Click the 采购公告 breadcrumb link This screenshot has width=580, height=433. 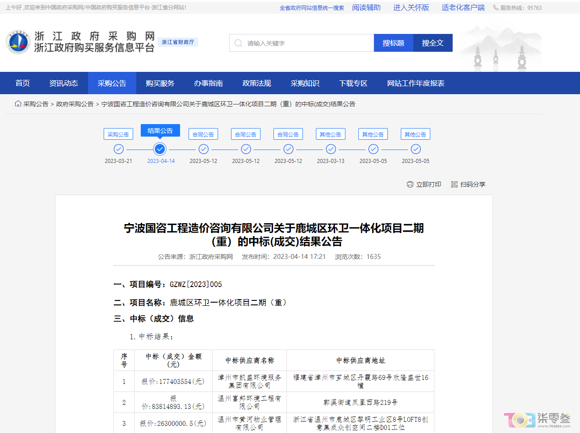point(36,104)
